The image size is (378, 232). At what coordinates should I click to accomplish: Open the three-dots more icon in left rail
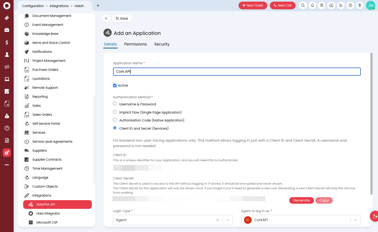(7, 165)
